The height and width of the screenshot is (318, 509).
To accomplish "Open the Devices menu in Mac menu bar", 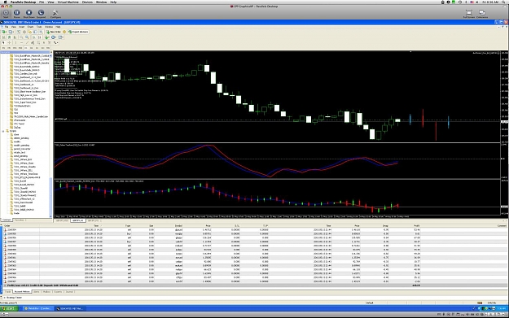I will (x=87, y=2).
